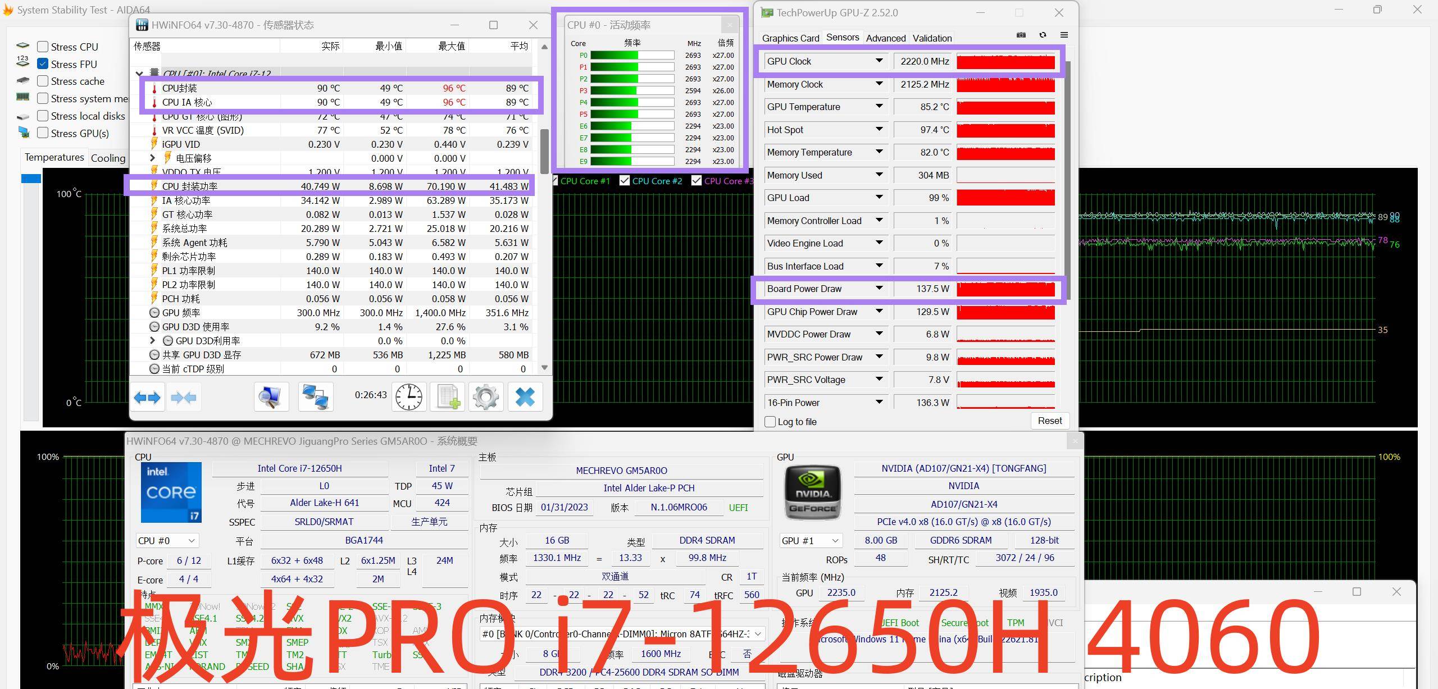Click the P0 core frequency bar
This screenshot has height=689, width=1438.
click(632, 55)
